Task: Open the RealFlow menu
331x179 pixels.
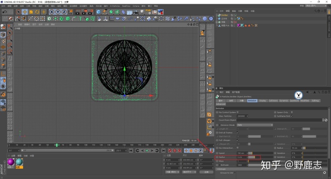Action: (x=126, y=6)
